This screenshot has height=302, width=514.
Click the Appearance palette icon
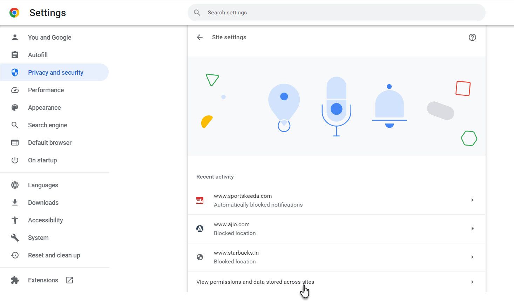[15, 107]
